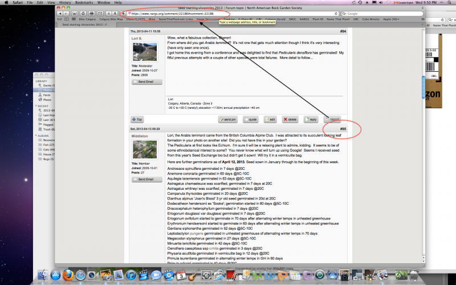The height and width of the screenshot is (285, 456).
Task: Open Finder from the Dock
Action: (x=43, y=276)
